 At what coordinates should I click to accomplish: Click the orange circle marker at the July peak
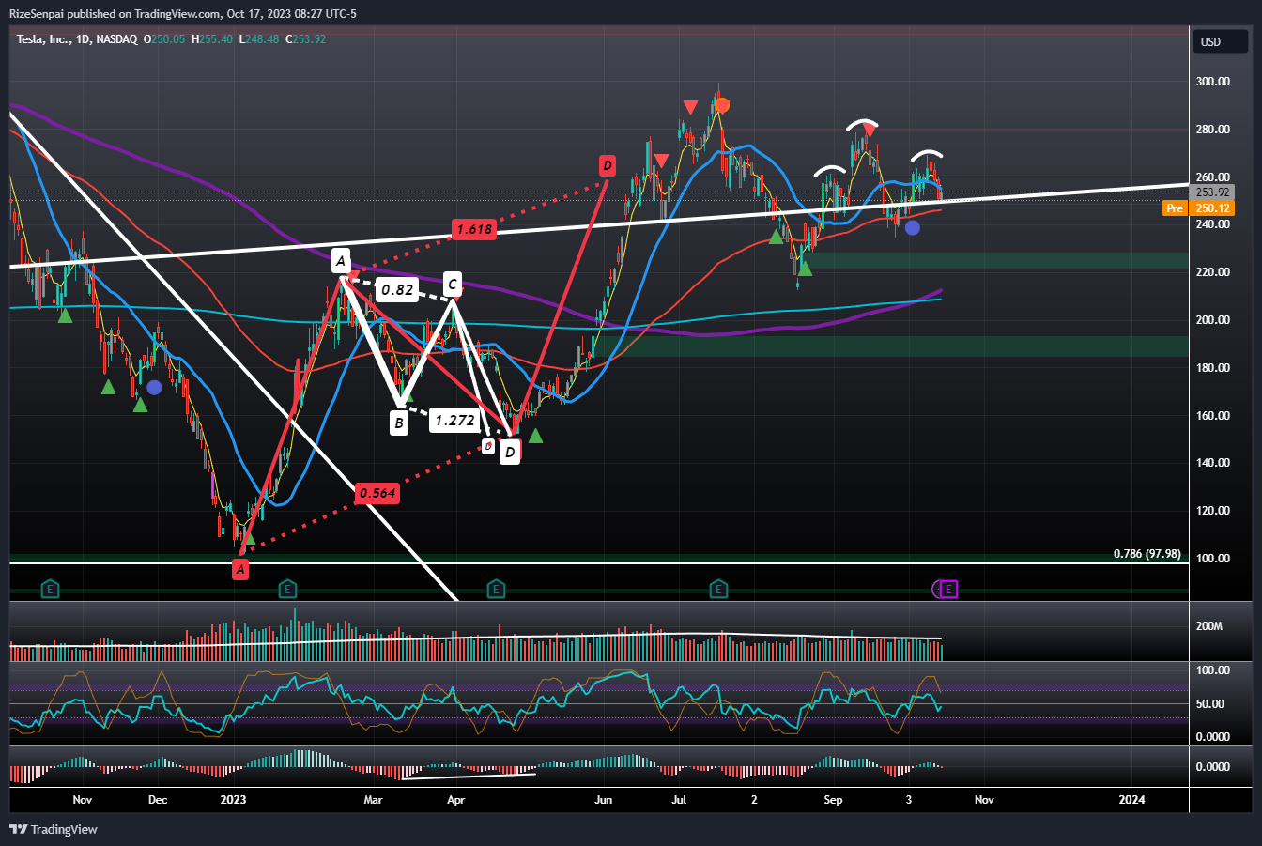[x=722, y=105]
